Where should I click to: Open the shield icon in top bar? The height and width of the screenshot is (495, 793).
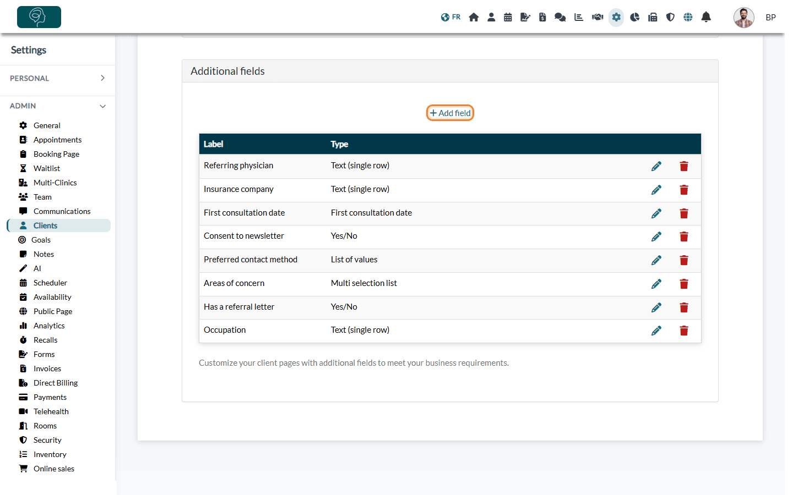tap(670, 17)
